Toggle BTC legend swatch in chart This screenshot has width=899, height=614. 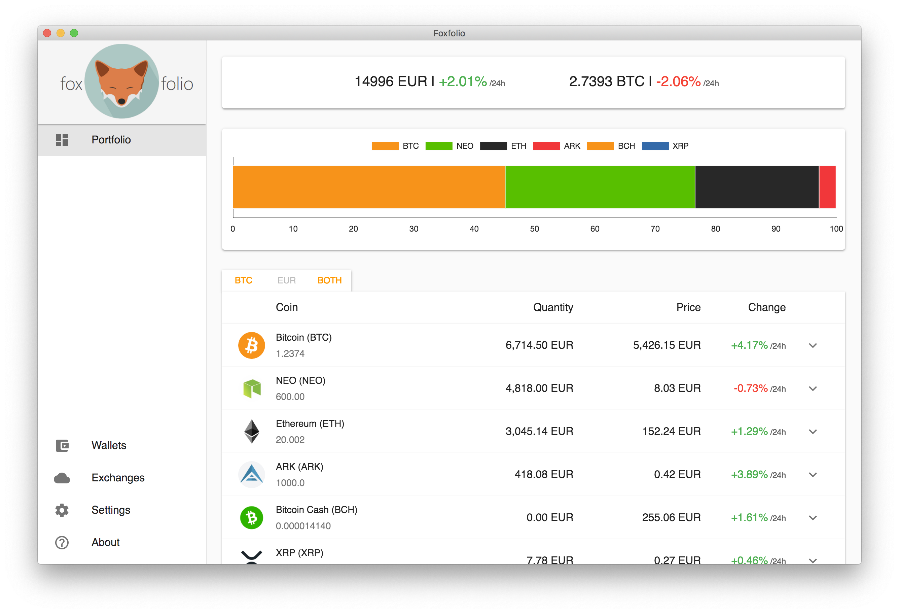pos(385,146)
